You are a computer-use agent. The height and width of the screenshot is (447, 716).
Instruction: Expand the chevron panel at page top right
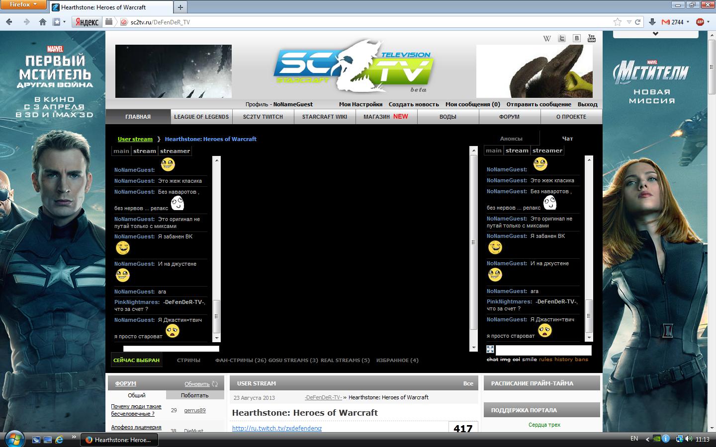pyautogui.click(x=655, y=34)
